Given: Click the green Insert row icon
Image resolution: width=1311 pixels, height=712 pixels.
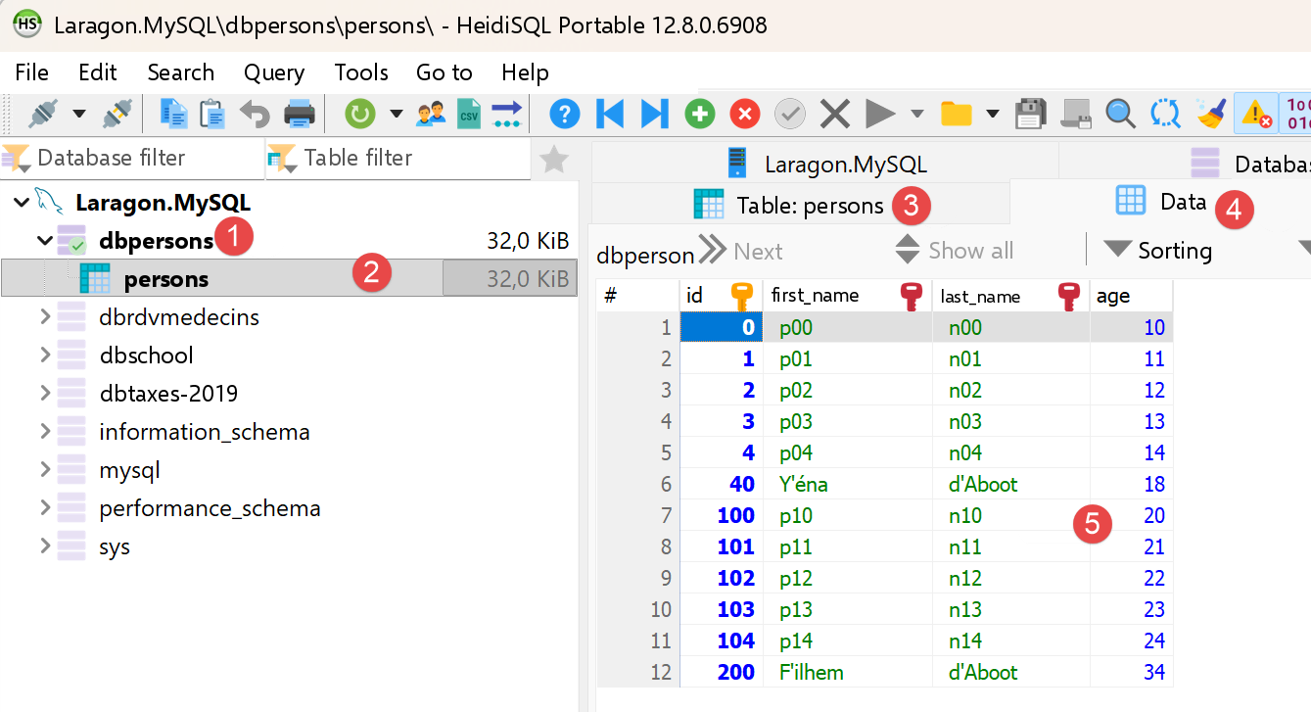Looking at the screenshot, I should [699, 114].
